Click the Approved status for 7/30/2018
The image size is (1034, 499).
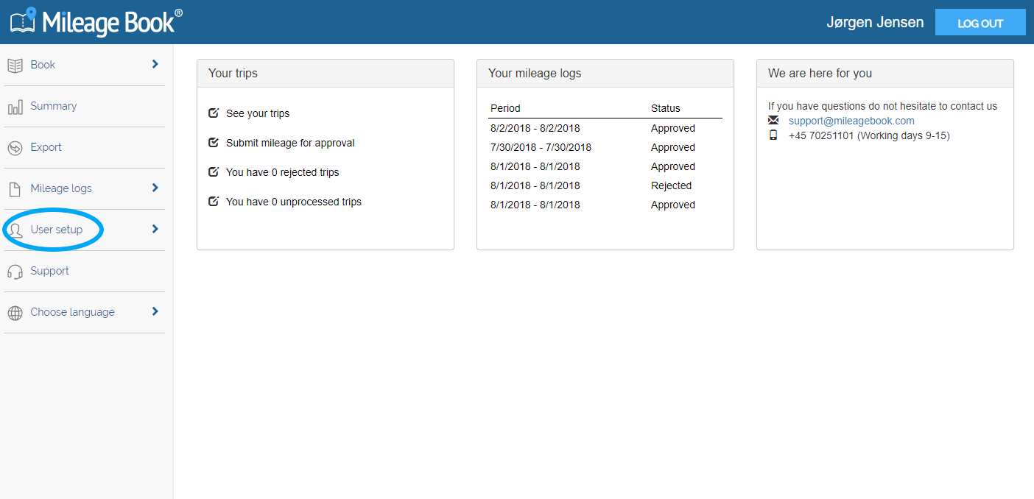673,147
